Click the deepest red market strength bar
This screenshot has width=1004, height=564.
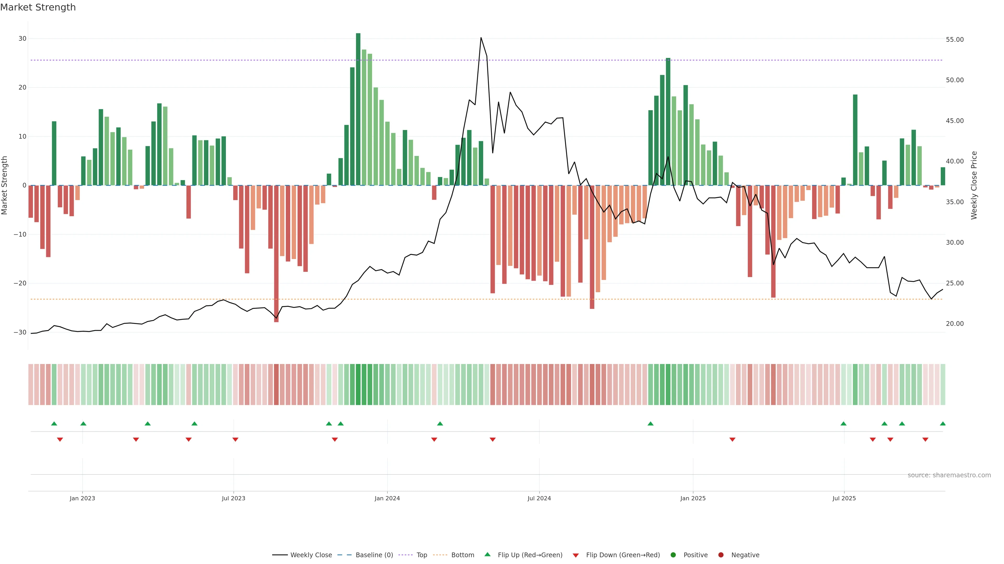pyautogui.click(x=276, y=253)
